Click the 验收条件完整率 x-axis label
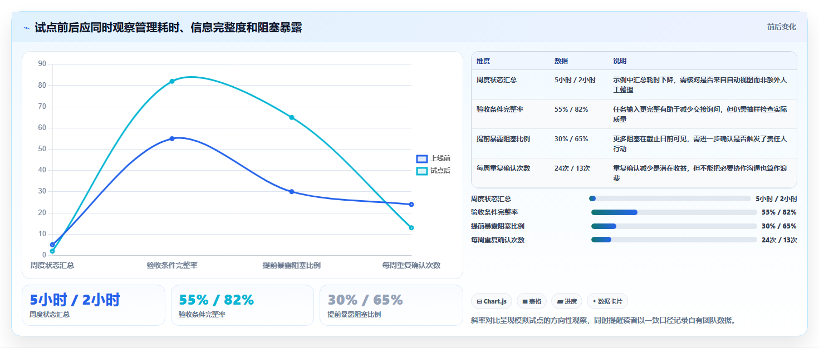Screen dimensions: 819x348 172,265
